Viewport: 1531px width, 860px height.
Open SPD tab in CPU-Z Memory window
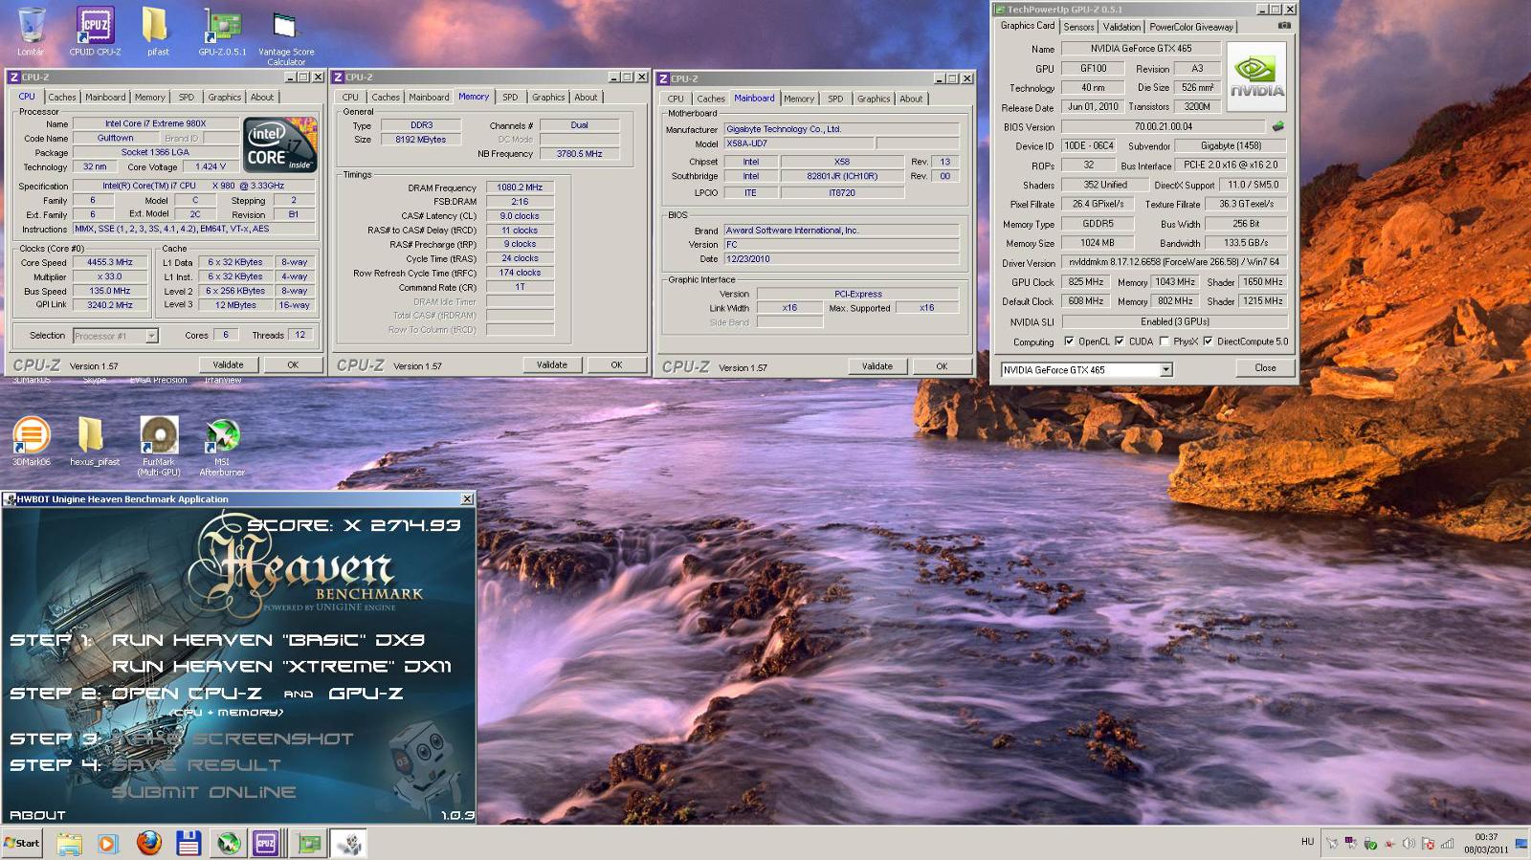510,97
